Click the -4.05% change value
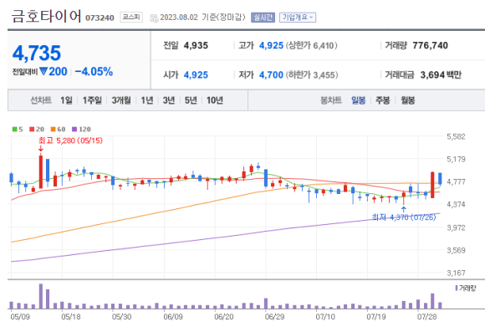 point(94,72)
